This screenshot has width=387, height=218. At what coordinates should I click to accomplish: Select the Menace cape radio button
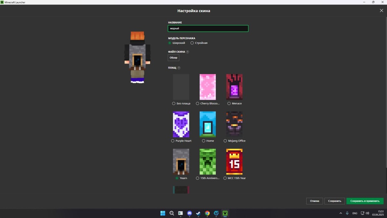[x=229, y=104]
